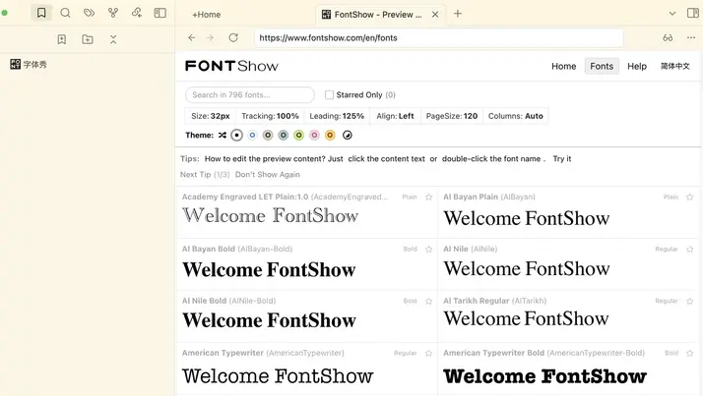This screenshot has width=703, height=396.
Task: Click the reader mode glasses icon
Action: 667,37
